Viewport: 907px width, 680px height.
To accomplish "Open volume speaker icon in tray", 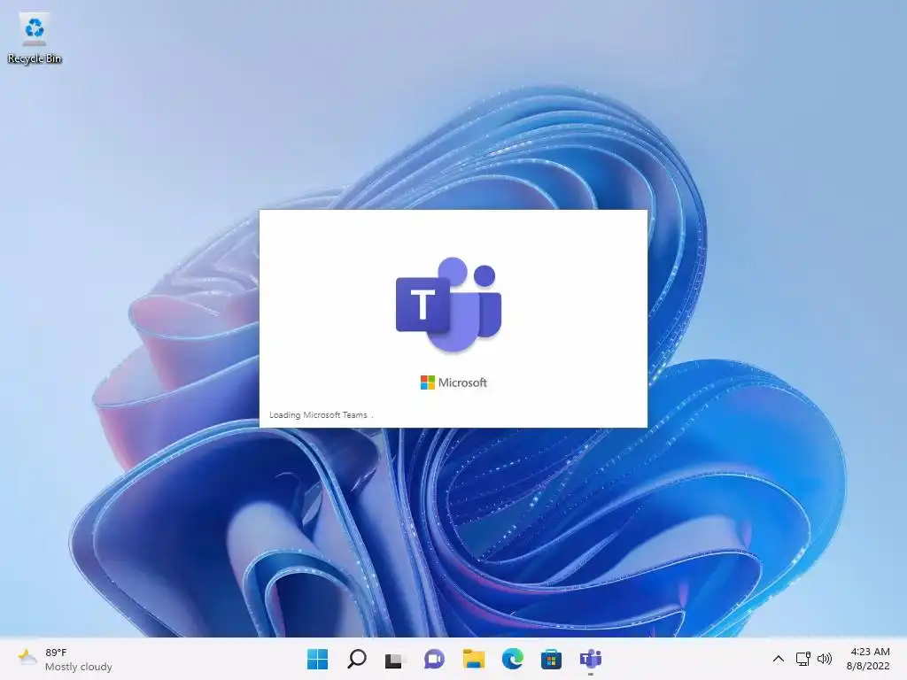I will tap(825, 659).
